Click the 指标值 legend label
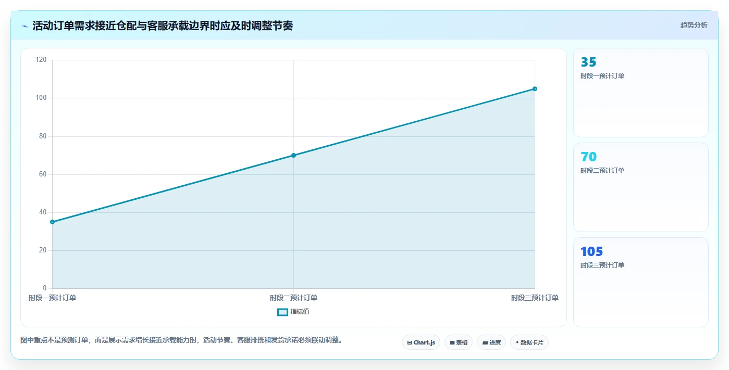Image resolution: width=729 pixels, height=370 pixels. click(300, 312)
